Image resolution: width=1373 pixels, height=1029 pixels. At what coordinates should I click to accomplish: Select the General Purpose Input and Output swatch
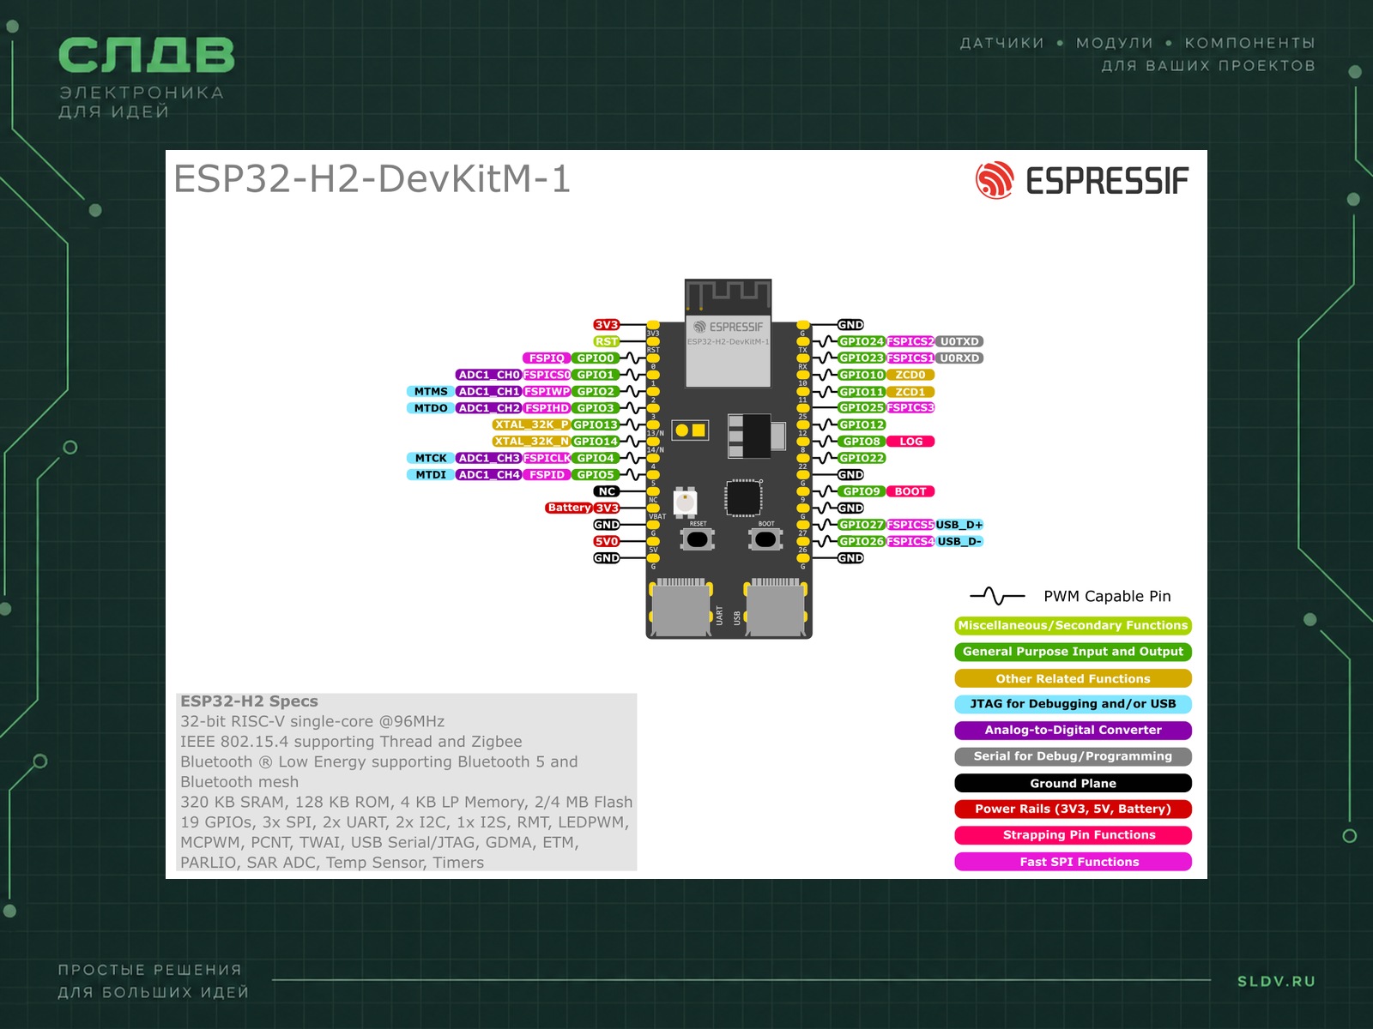1073,652
